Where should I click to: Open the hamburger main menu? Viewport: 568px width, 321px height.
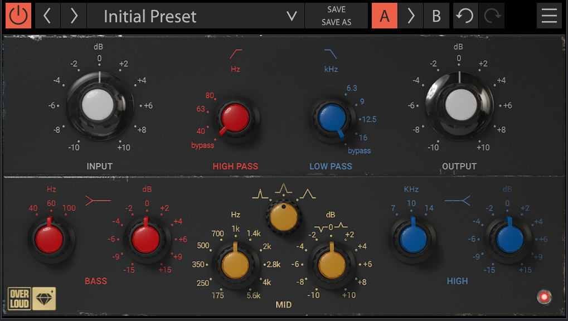pos(549,16)
